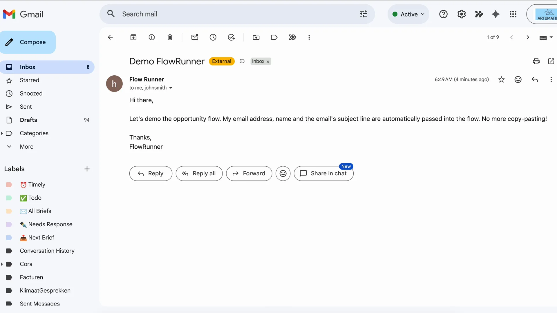This screenshot has width=557, height=313.
Task: Print the email conversation
Action: coord(536,61)
